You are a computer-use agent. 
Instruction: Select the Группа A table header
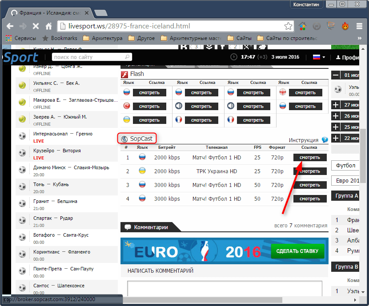(345, 196)
